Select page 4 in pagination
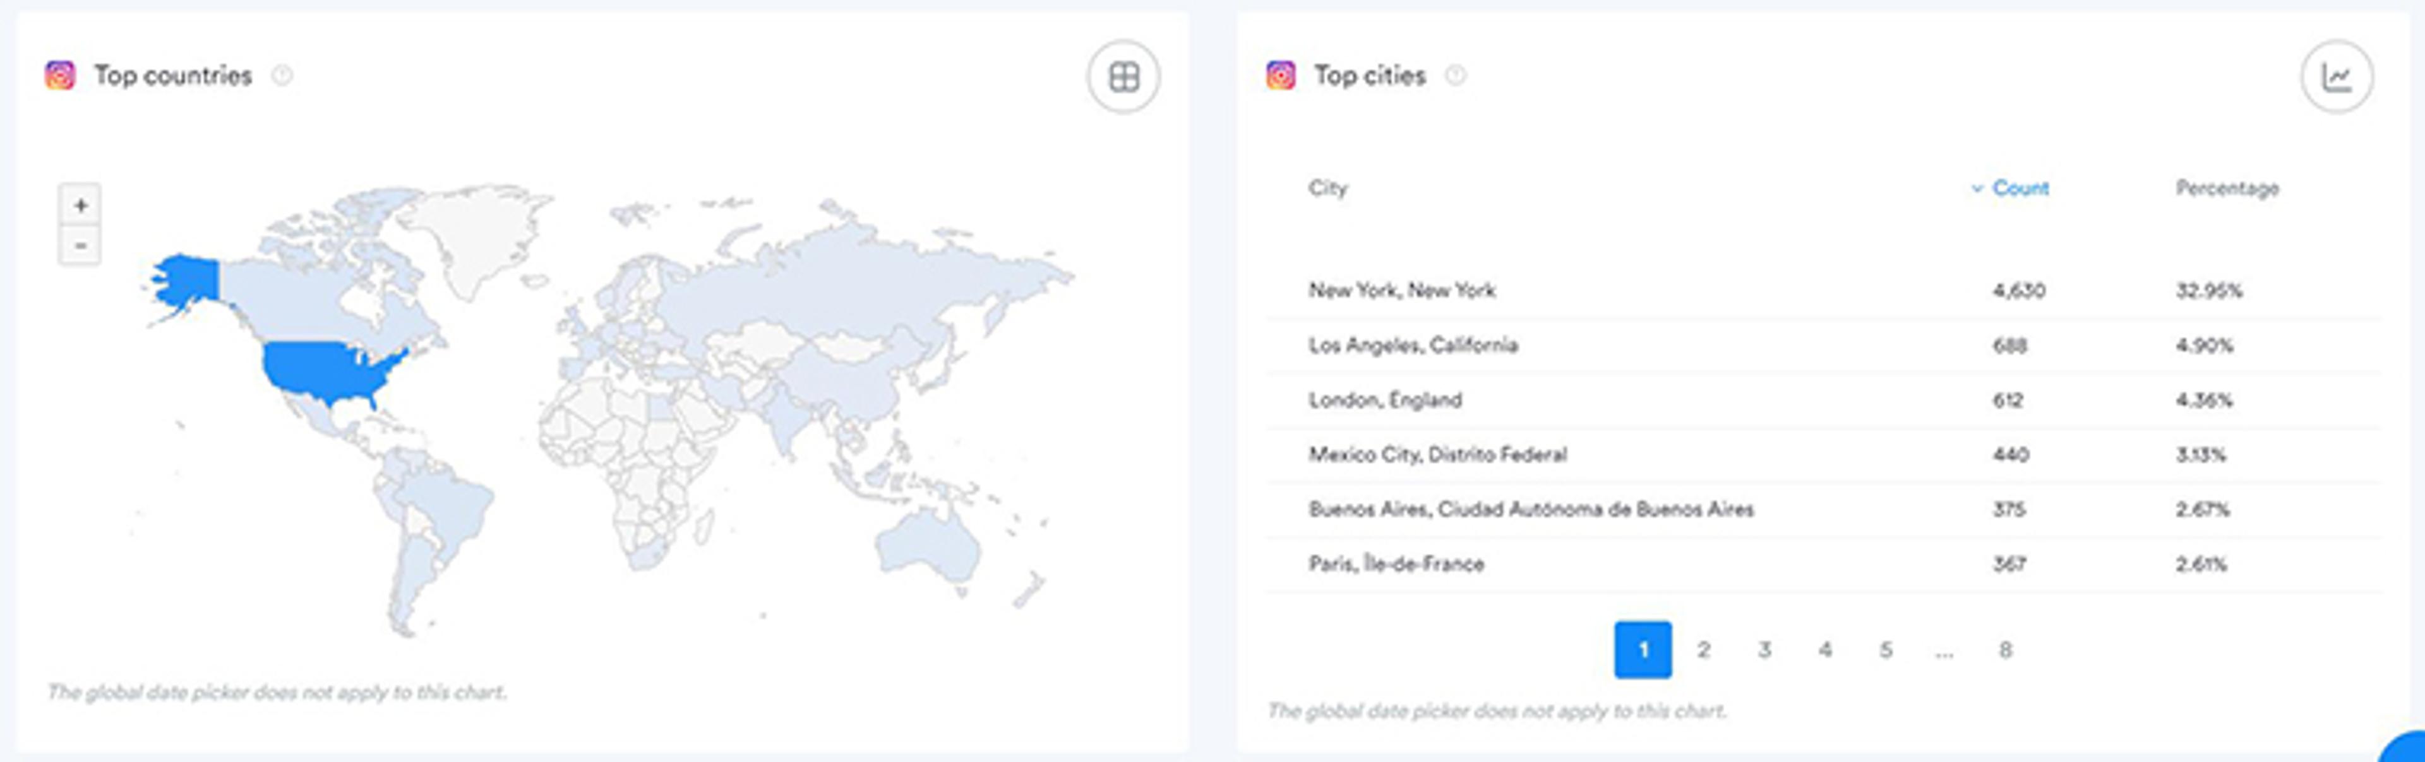 point(1824,649)
